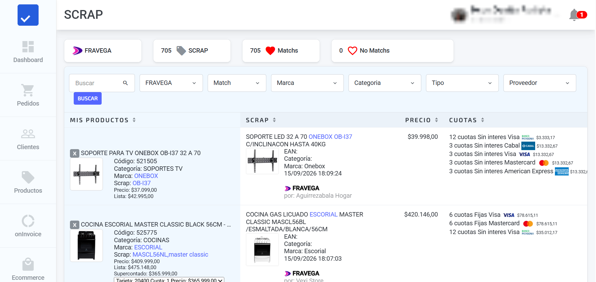Remove the SOPORTE PARA TV ONEBOX match
596x282 pixels.
[x=74, y=153]
